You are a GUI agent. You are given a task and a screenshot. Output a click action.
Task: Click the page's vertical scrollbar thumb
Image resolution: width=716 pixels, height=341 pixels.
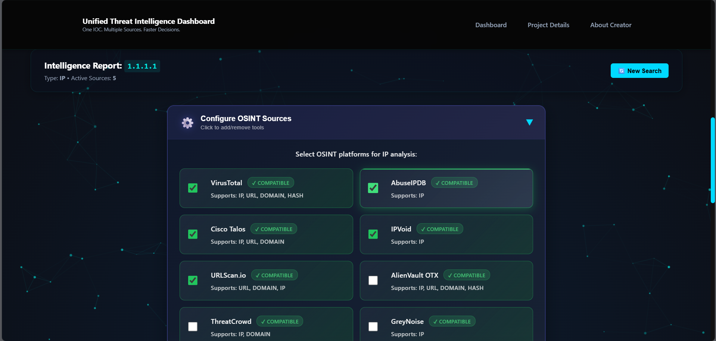click(712, 160)
